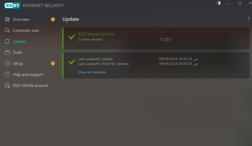Click the Computer scan magnifier icon
Viewport: 252px width, 146px height.
point(7,30)
